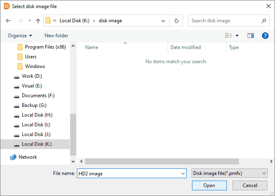
Task: Select the Network icon in sidebar
Action: click(13, 157)
